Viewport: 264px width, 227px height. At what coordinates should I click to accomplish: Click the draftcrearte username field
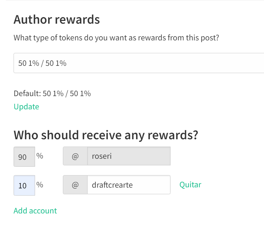(129, 185)
